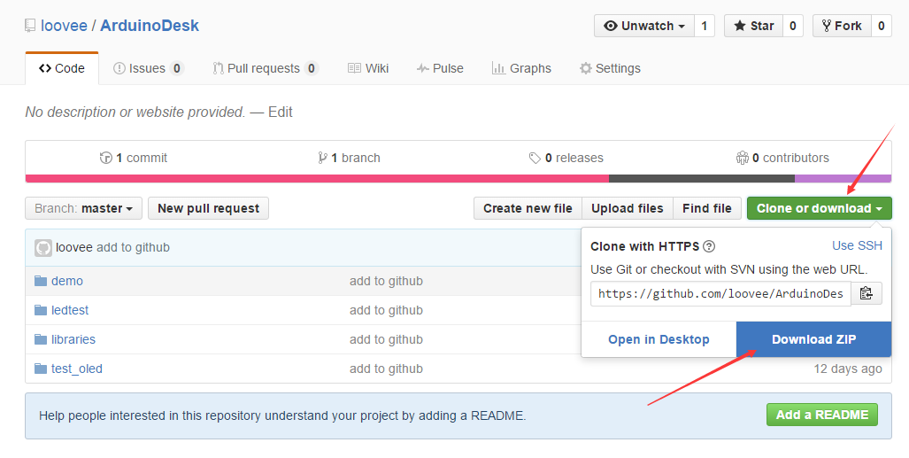Viewport: 909px width, 458px height.
Task: Switch to the Issues tab
Action: pos(149,68)
